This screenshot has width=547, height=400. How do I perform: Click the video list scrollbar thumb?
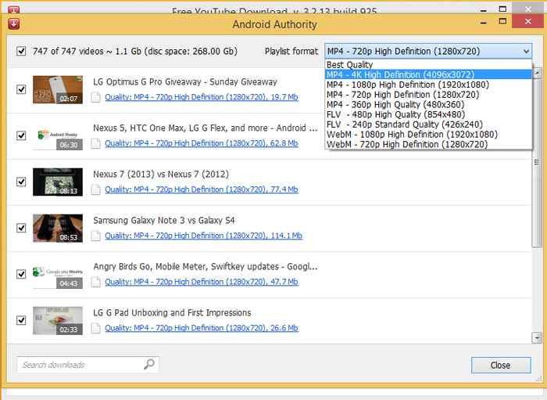(x=537, y=163)
